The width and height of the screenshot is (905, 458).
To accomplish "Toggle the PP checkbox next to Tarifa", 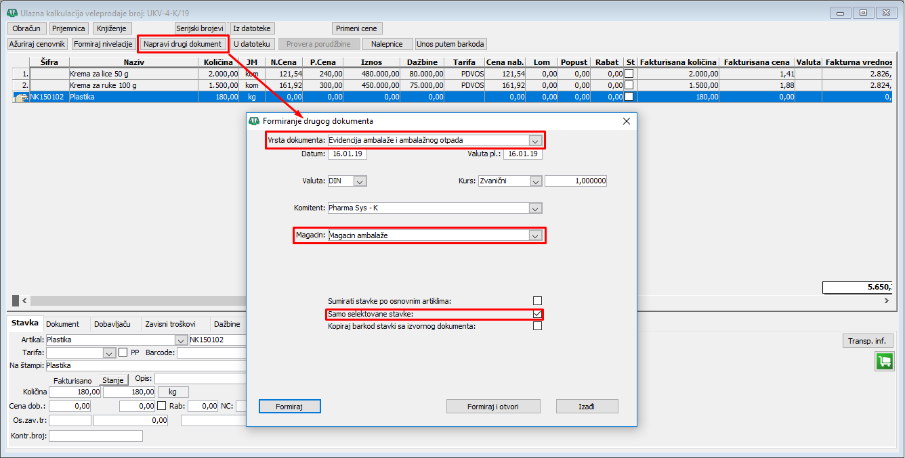I will 123,352.
